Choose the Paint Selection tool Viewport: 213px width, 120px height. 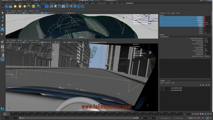pyautogui.click(x=2, y=21)
